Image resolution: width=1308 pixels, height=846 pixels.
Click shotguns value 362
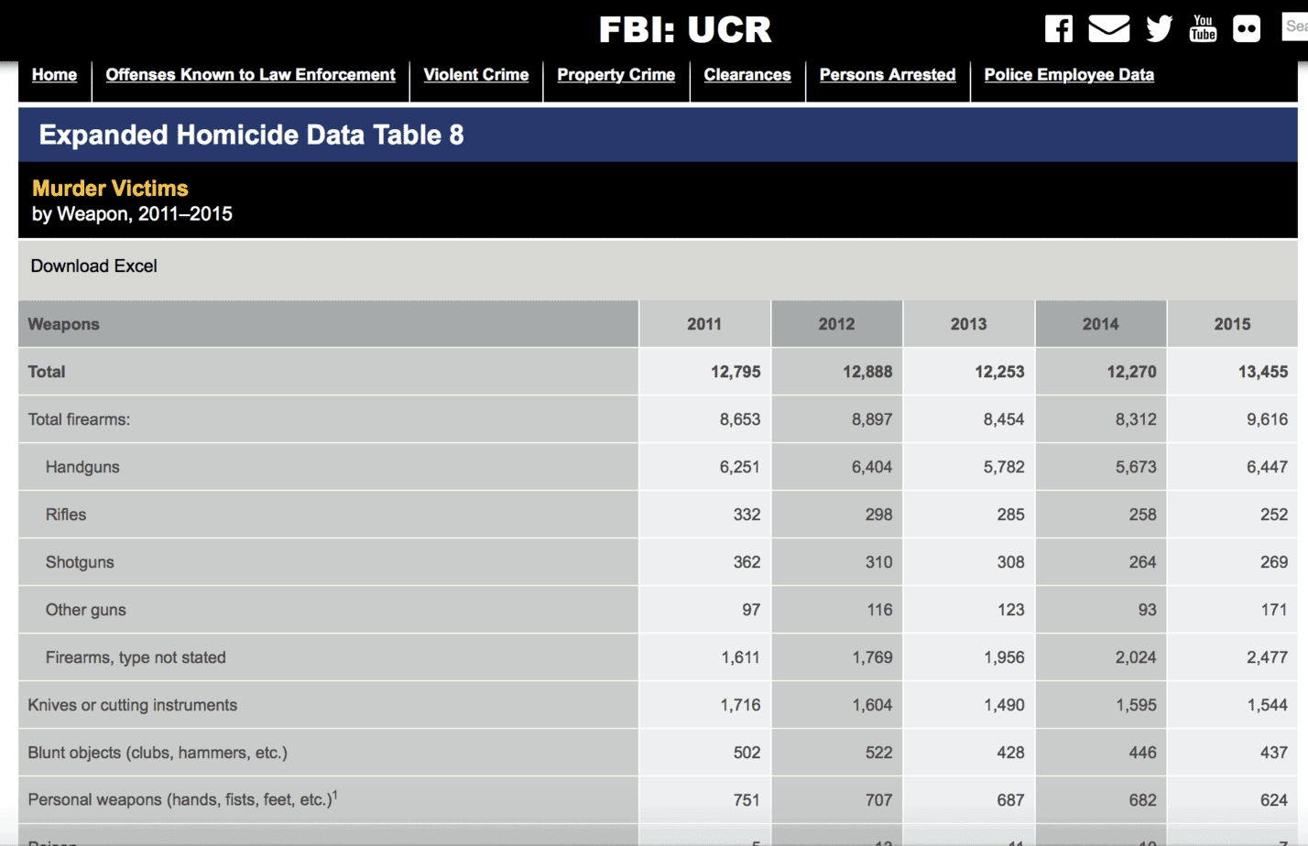747,562
